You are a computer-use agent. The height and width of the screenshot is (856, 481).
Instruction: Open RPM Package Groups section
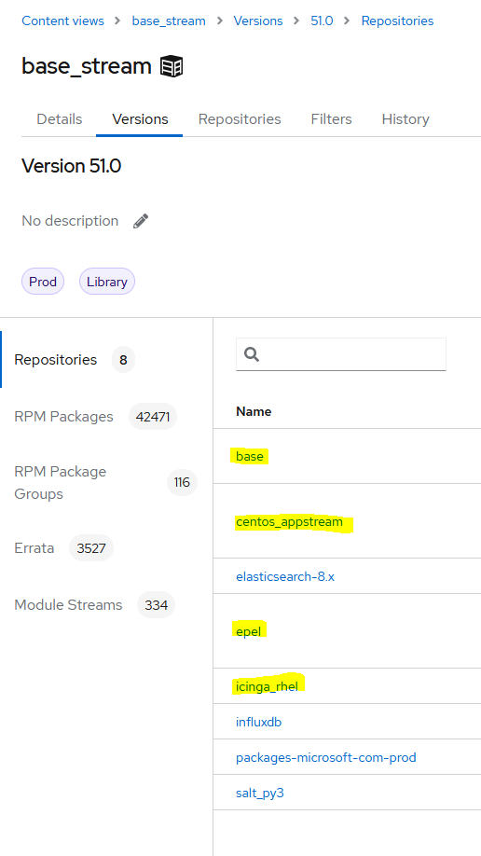point(60,483)
